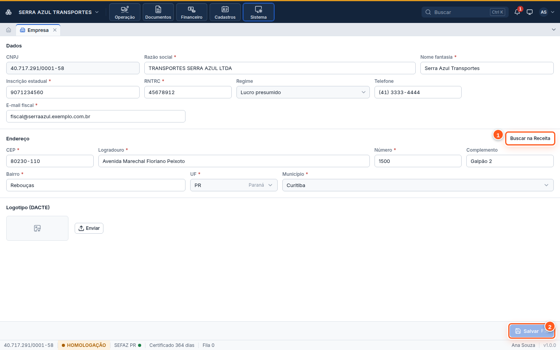The image size is (560, 350).
Task: Focus the Buscar search box
Action: pyautogui.click(x=465, y=12)
